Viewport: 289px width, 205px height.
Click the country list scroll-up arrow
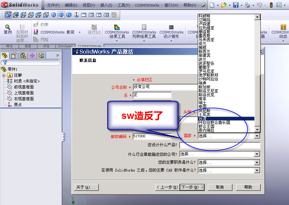(257, 17)
